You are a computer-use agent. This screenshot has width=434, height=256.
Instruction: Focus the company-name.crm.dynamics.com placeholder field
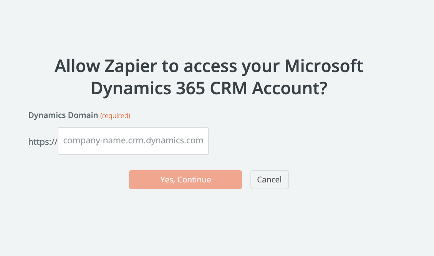133,141
